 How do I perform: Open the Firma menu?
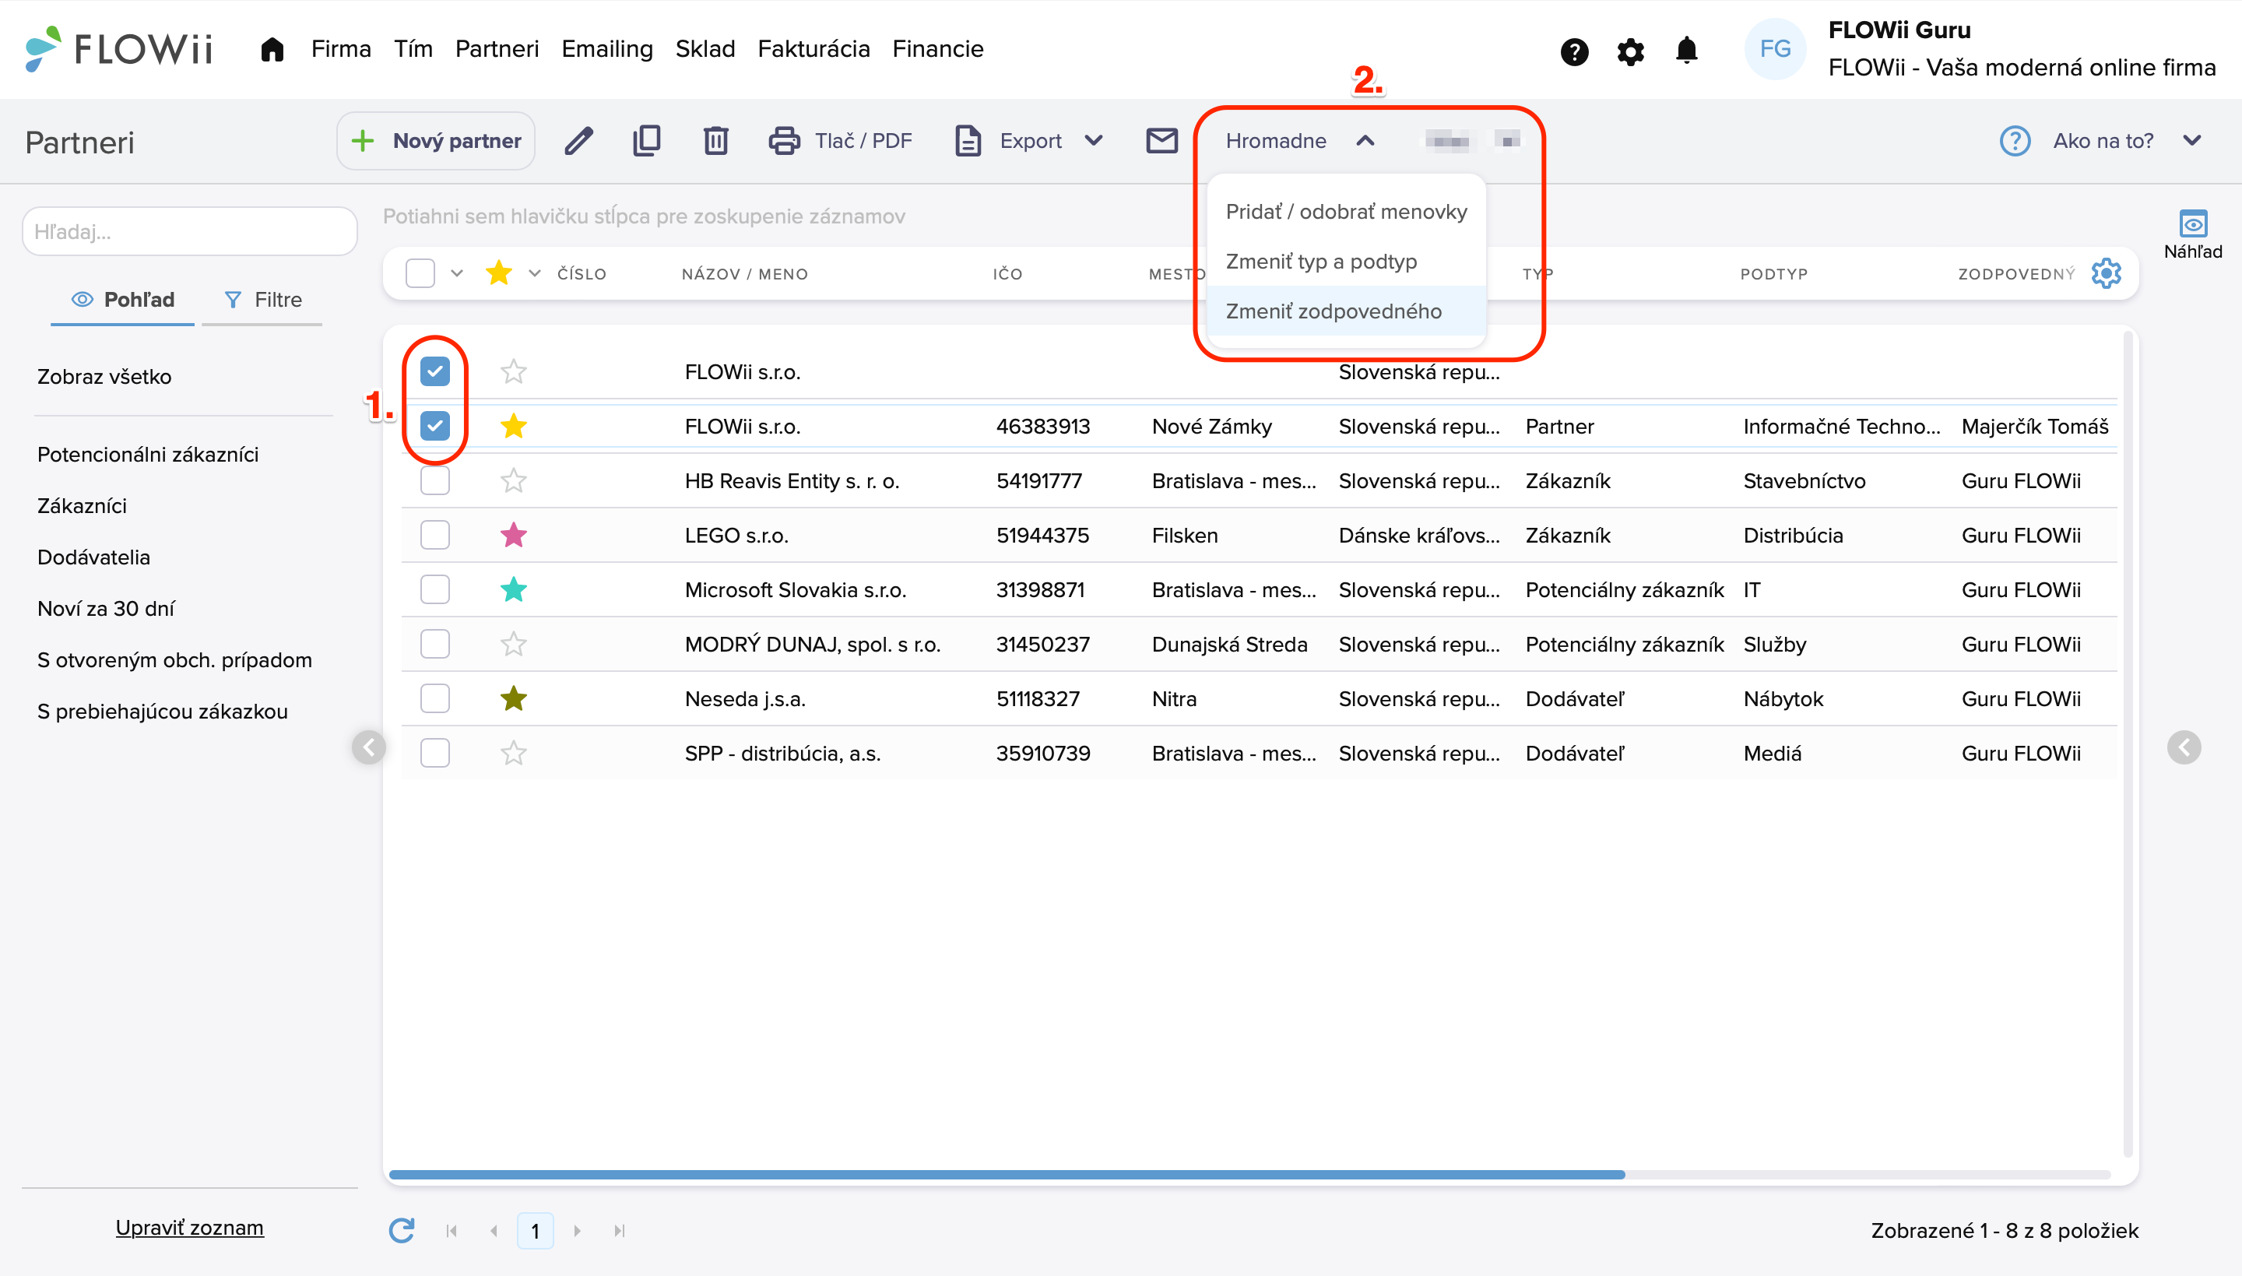tap(341, 49)
